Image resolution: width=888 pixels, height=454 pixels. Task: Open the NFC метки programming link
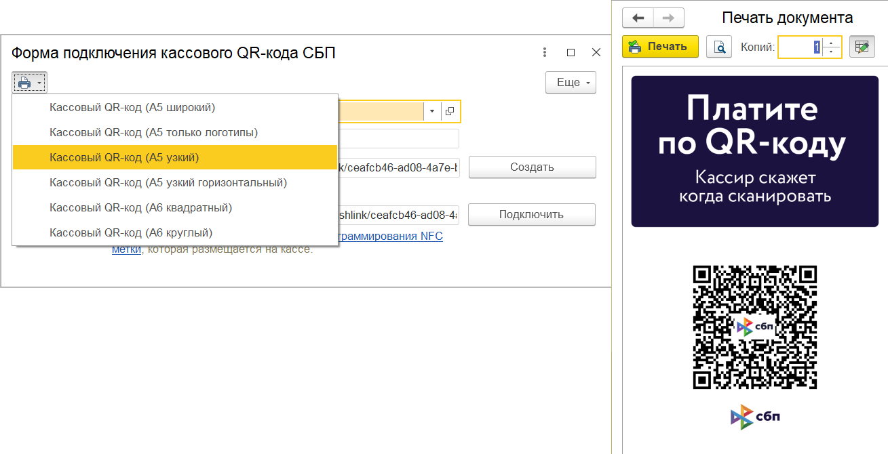pyautogui.click(x=389, y=236)
